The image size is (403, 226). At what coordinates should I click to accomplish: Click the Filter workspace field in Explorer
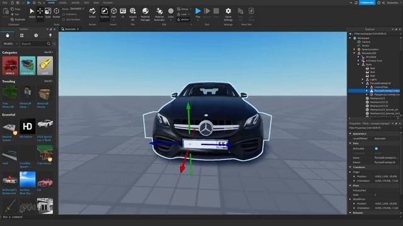(374, 34)
